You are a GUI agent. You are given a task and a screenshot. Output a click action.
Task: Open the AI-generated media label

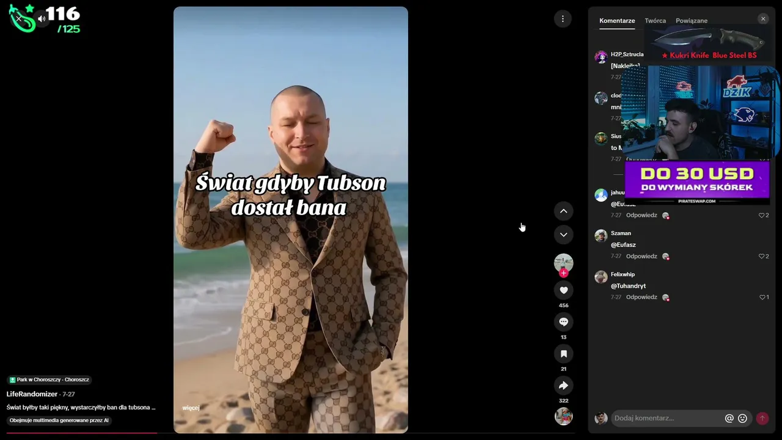(x=59, y=420)
